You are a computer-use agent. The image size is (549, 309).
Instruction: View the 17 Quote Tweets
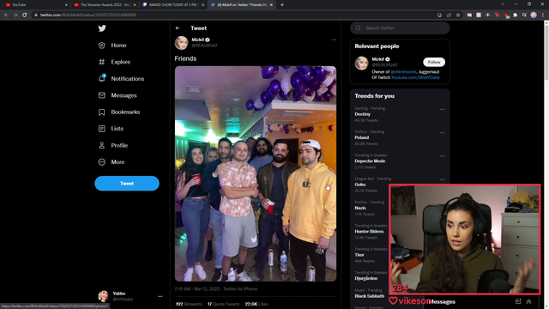pyautogui.click(x=223, y=304)
